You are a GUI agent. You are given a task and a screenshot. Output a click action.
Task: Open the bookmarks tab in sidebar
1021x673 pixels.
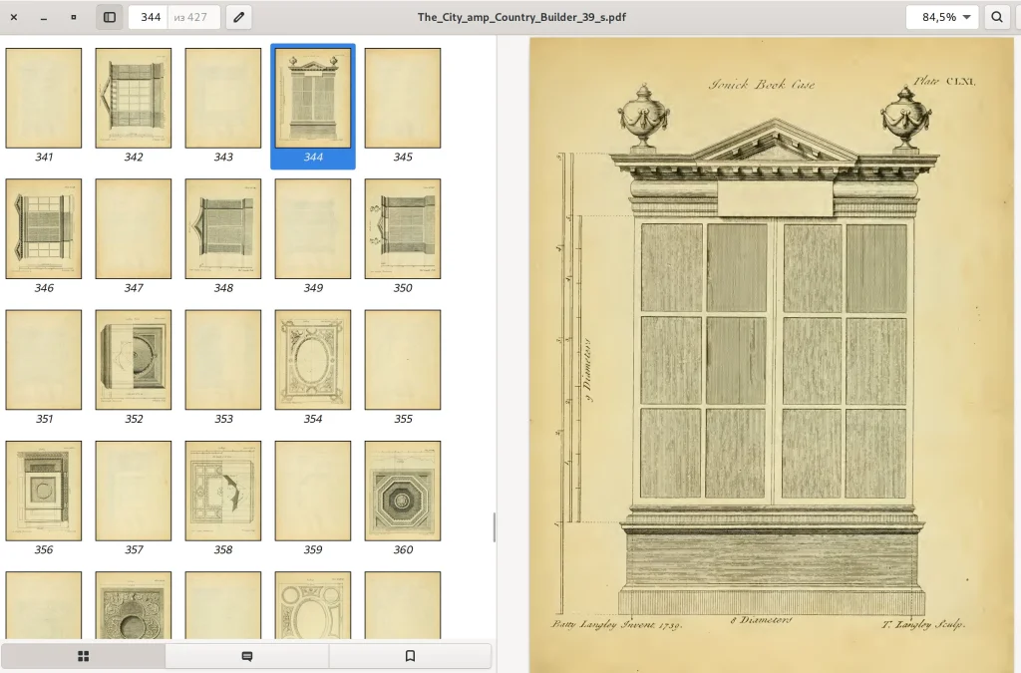410,656
